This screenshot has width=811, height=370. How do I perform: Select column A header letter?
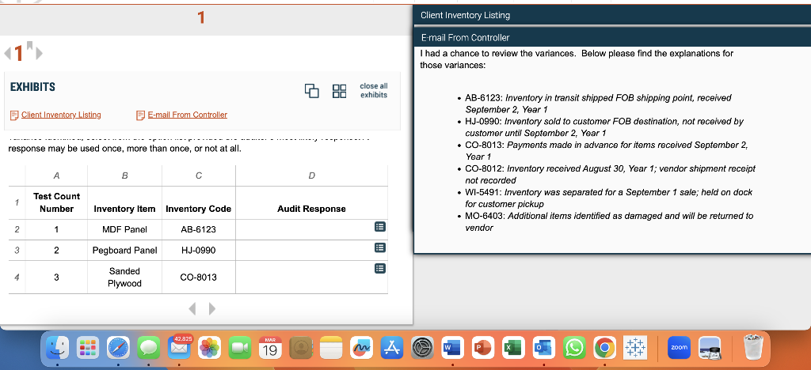pyautogui.click(x=56, y=176)
